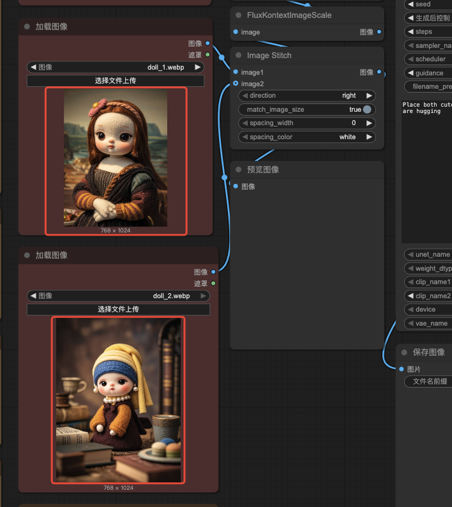Click next arrow on doll_1.webp image selector
Screen dimensions: 452x507
click(197, 67)
